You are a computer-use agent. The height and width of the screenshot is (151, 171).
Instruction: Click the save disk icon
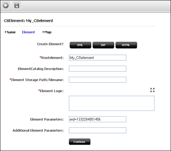click(x=17, y=5)
